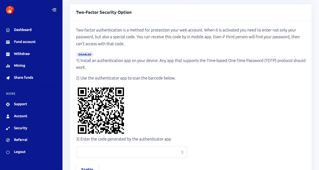
Task: Click the two-factor QR code image
Action: [101, 110]
